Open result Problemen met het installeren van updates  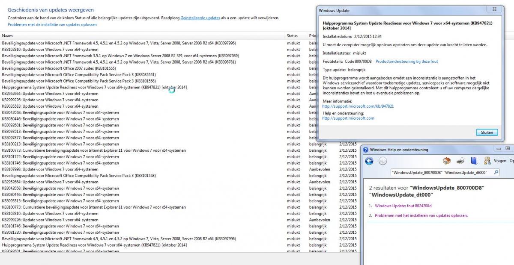coord(421,215)
